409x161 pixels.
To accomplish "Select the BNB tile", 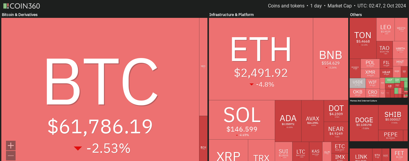I will pos(331,59).
